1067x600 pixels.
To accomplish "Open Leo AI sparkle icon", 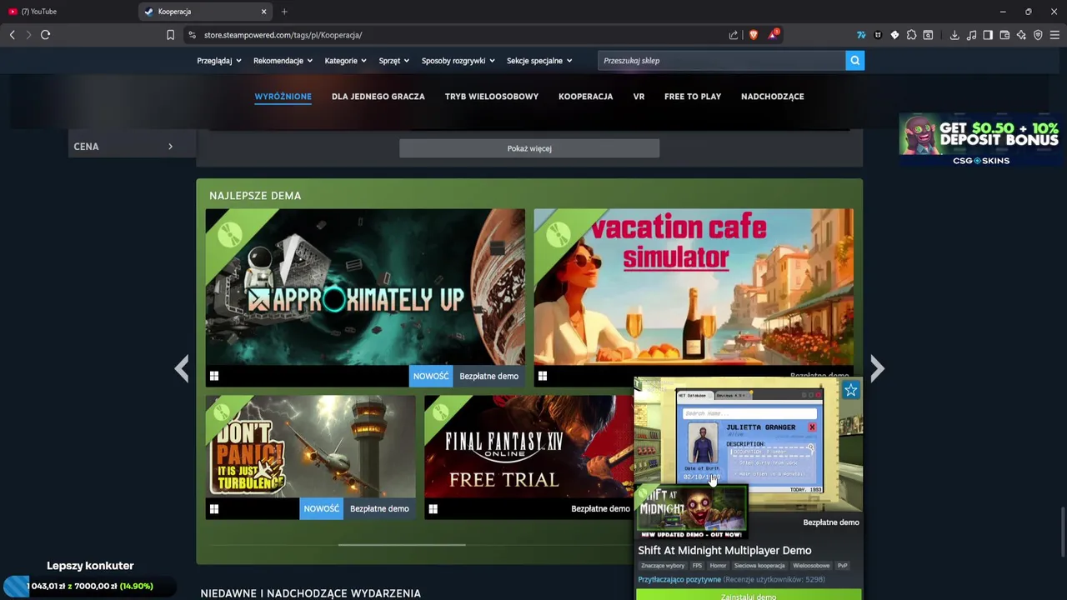I will pyautogui.click(x=1021, y=35).
